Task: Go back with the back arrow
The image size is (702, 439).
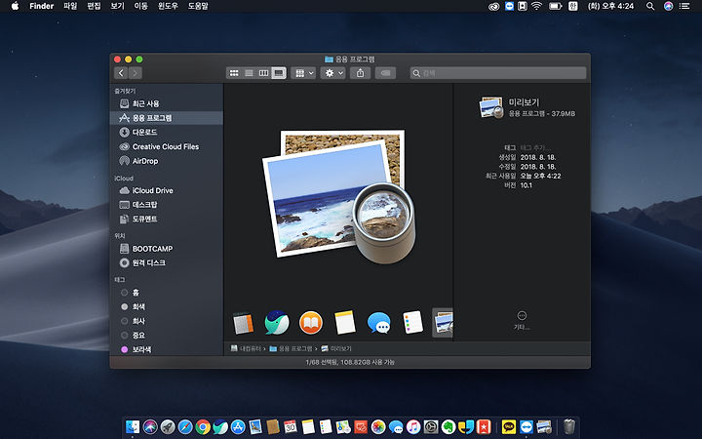Action: point(121,73)
